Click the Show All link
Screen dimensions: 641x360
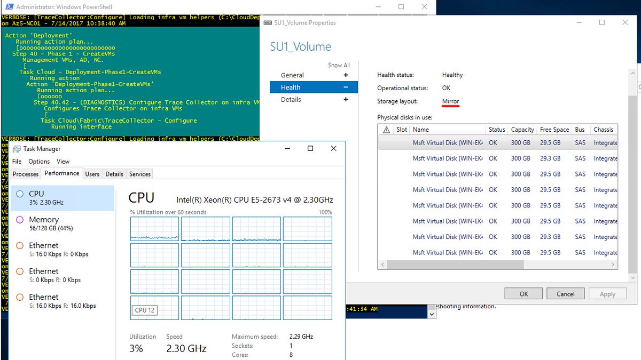click(x=339, y=65)
